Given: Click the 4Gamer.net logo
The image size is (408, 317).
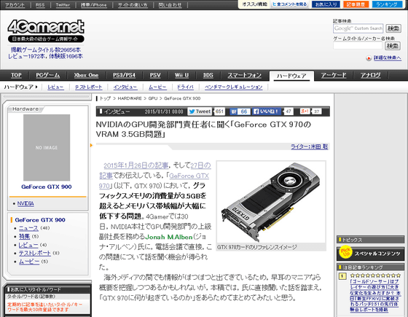Looking at the screenshot, I should [46, 27].
